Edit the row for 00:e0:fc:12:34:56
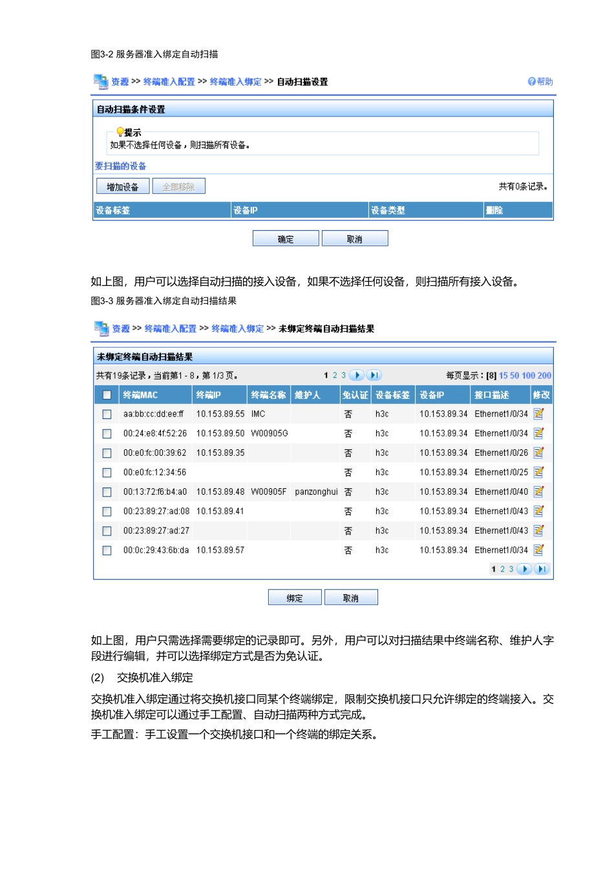Image resolution: width=614 pixels, height=869 pixels. 538,472
